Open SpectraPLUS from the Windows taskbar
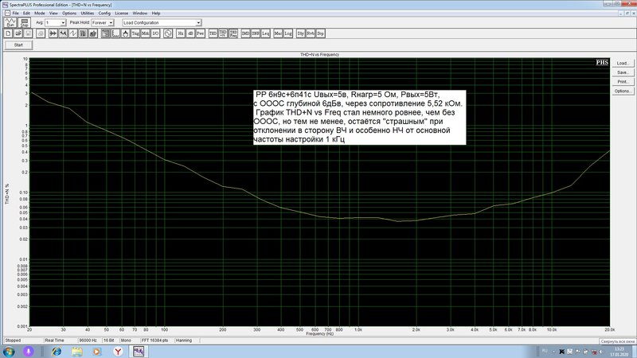 [139, 351]
